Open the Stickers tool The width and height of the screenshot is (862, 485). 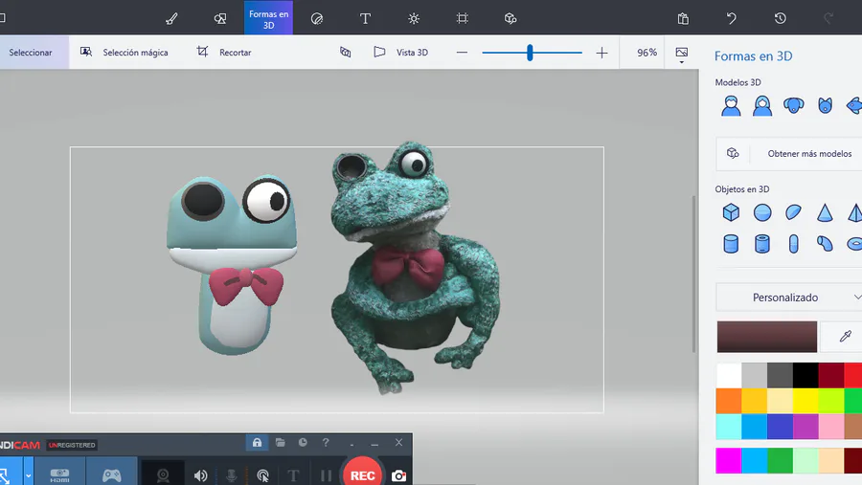tap(317, 18)
